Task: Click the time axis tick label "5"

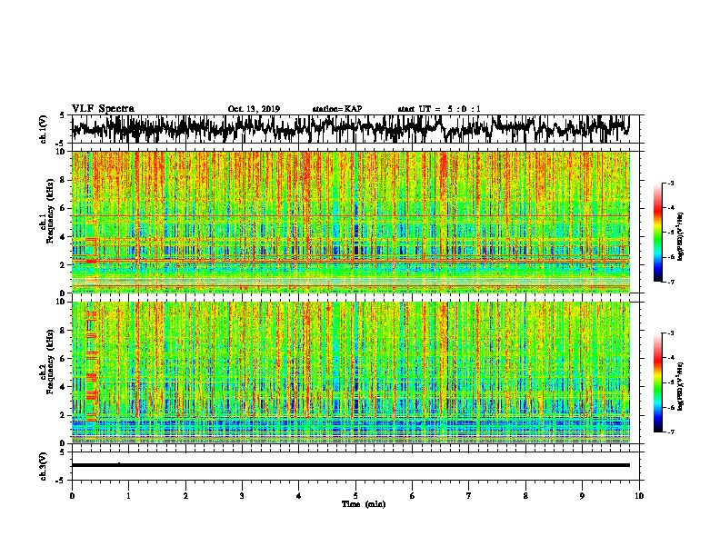Action: click(355, 496)
